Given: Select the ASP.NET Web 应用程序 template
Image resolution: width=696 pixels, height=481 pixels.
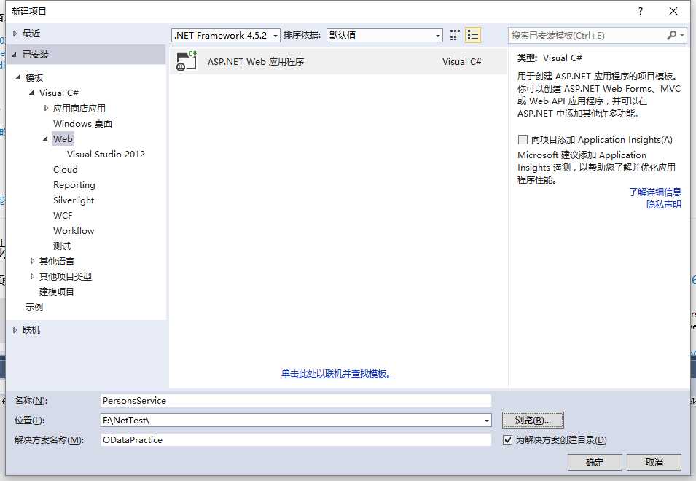Looking at the screenshot, I should tap(338, 61).
